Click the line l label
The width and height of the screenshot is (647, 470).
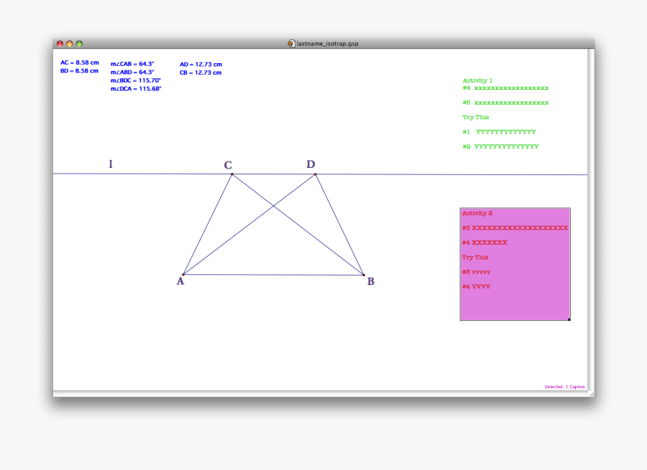pos(111,164)
